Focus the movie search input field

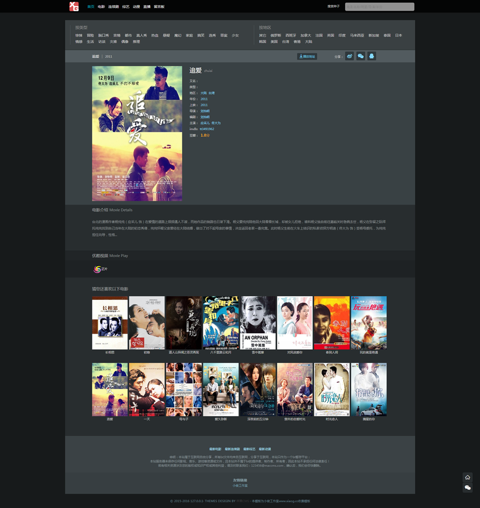379,7
